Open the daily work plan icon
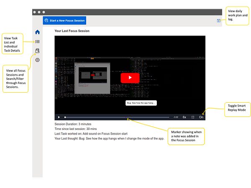 click(x=218, y=20)
